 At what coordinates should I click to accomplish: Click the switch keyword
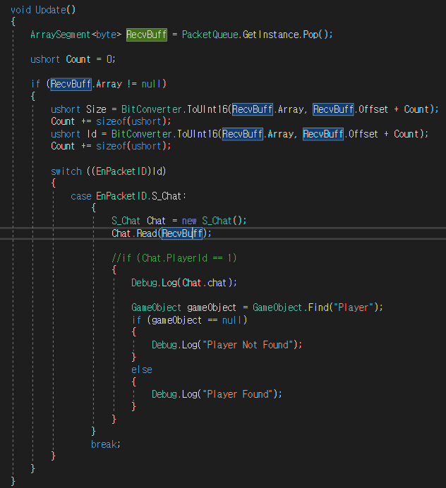point(66,171)
